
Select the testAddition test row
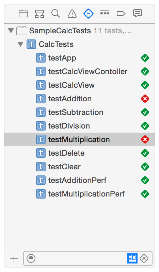pos(79,99)
